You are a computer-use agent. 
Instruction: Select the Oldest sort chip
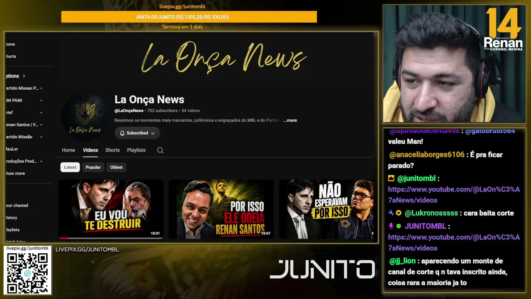(117, 167)
